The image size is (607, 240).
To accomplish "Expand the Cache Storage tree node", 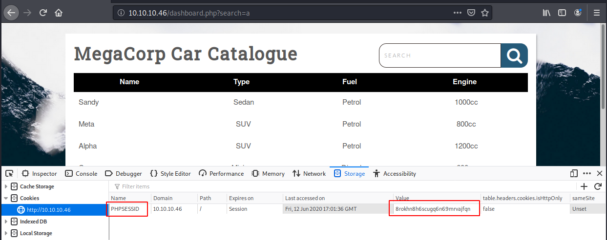I will click(x=6, y=186).
